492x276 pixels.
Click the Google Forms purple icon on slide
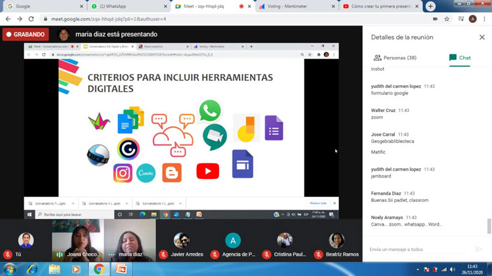(x=274, y=128)
